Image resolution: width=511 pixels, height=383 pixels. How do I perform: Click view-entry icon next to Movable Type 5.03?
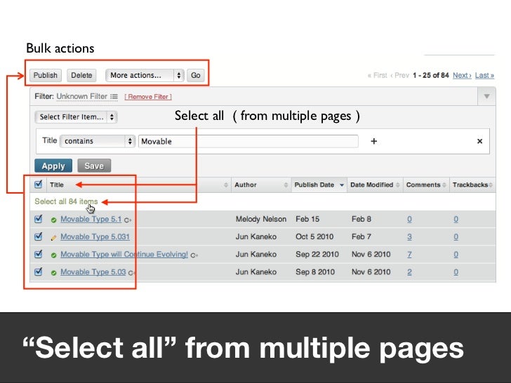(132, 273)
